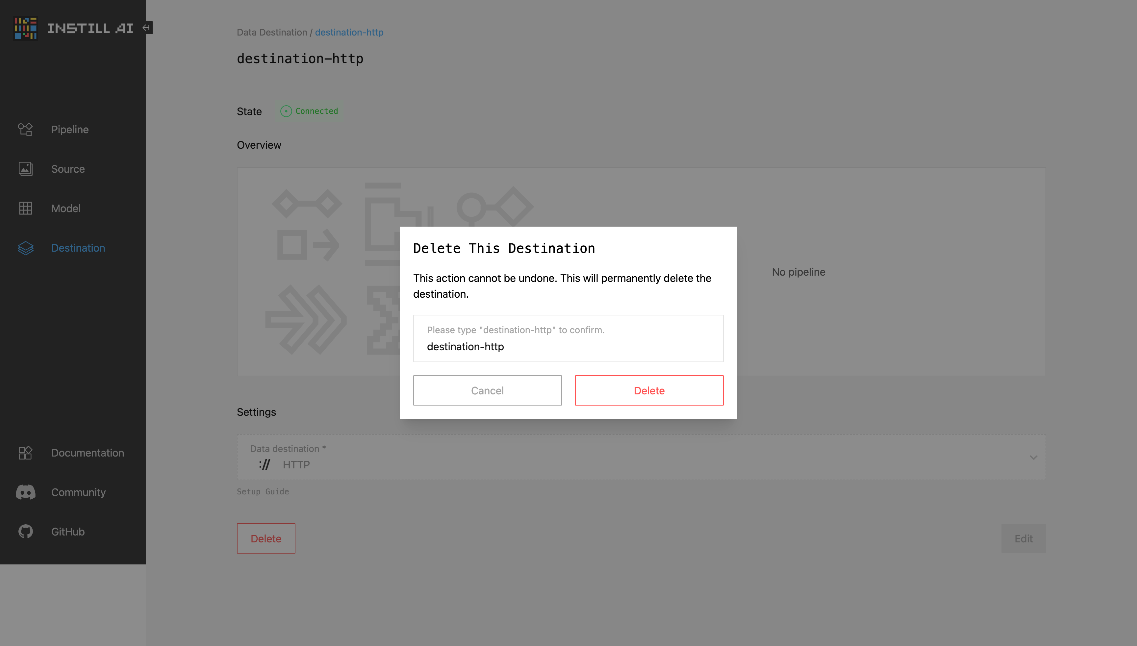The width and height of the screenshot is (1137, 646).
Task: Select the Model icon in sidebar
Action: [x=25, y=208]
